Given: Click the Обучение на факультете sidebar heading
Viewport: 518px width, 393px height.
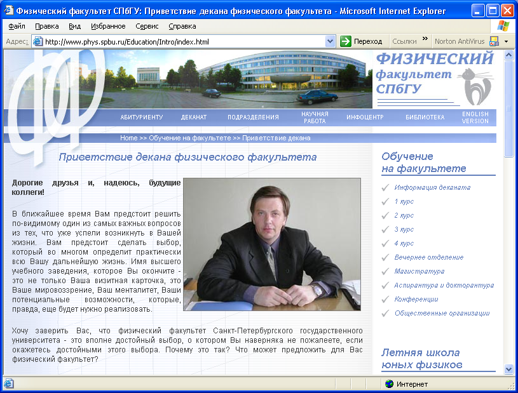Looking at the screenshot, I should point(424,163).
